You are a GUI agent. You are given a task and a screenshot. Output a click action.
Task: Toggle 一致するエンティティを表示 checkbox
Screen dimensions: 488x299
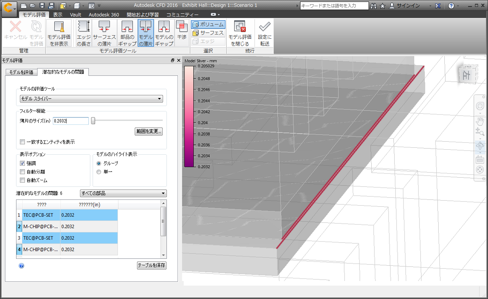pyautogui.click(x=22, y=142)
